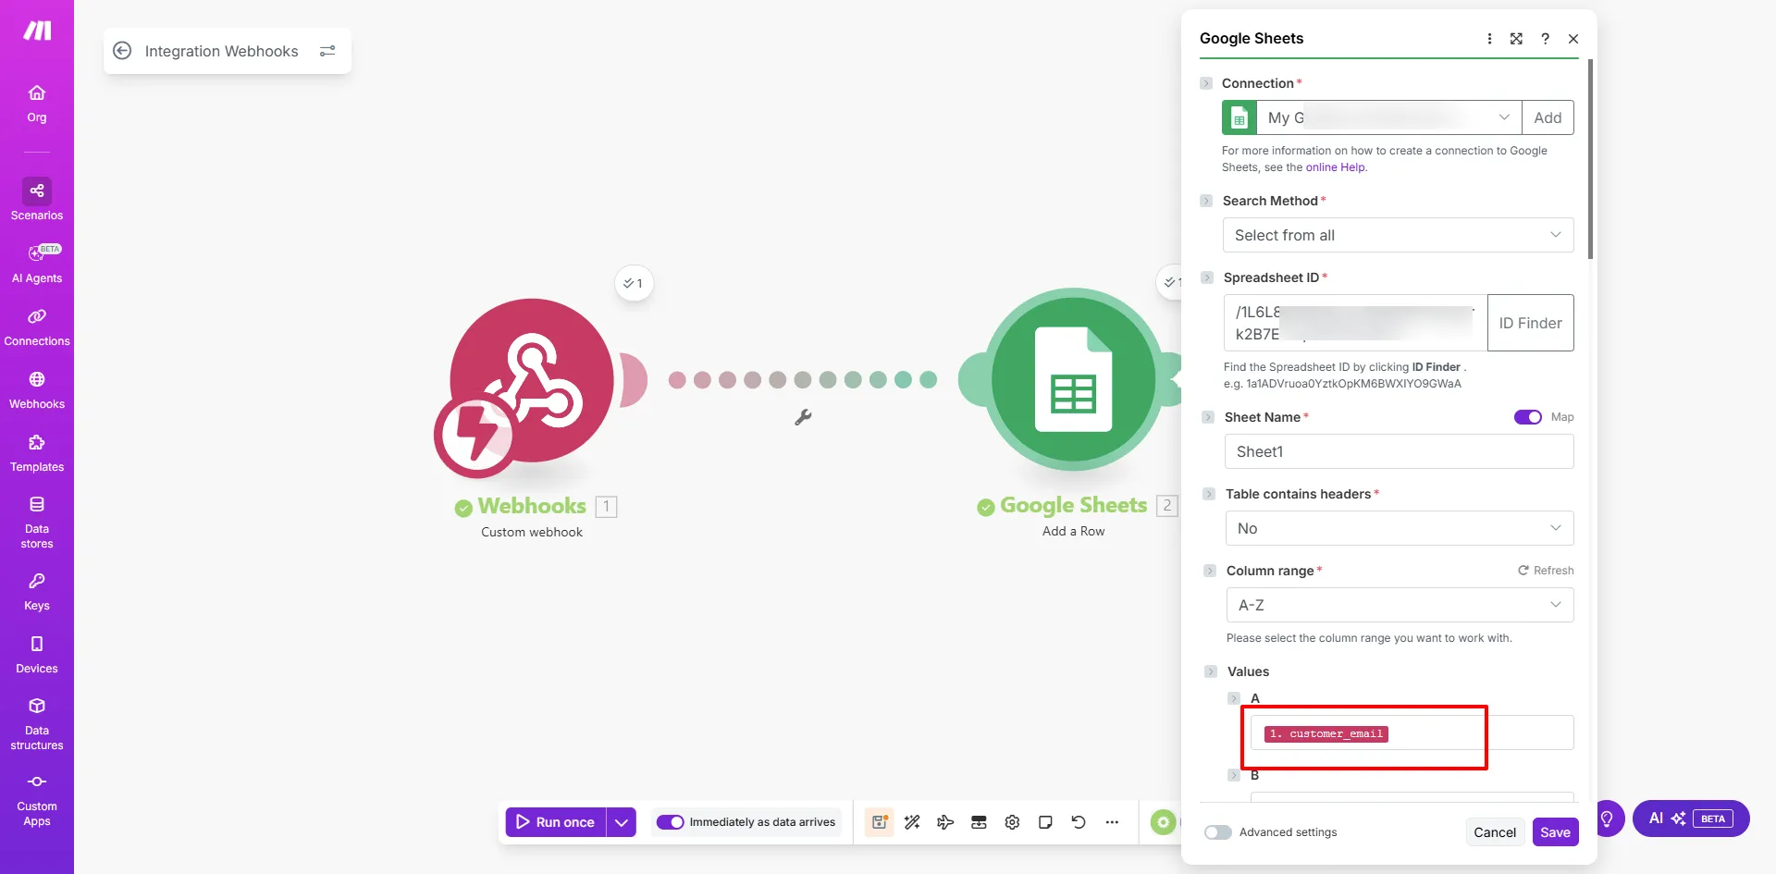Viewport: 1776px width, 874px height.
Task: Change the Table contains headers dropdown
Action: [x=1398, y=528]
